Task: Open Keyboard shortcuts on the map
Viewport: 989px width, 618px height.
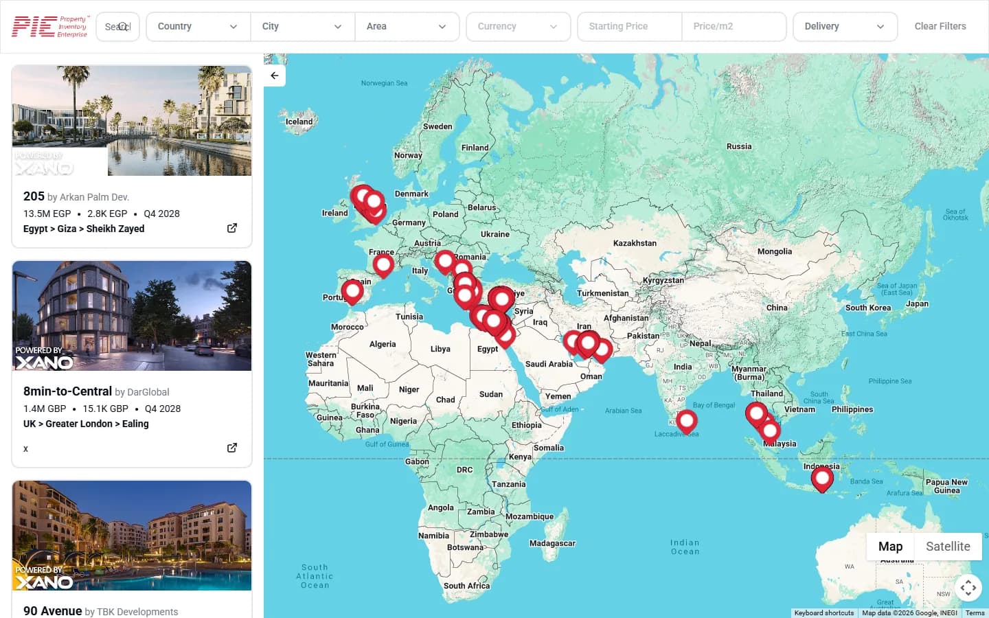Action: point(824,613)
